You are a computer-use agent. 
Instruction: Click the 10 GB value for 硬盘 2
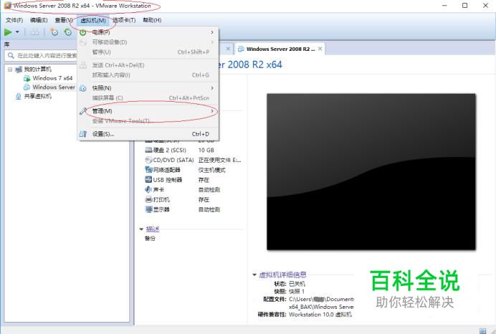pos(206,151)
